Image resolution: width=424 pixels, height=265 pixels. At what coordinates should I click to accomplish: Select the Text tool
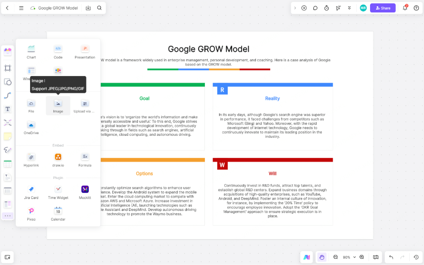click(8, 109)
